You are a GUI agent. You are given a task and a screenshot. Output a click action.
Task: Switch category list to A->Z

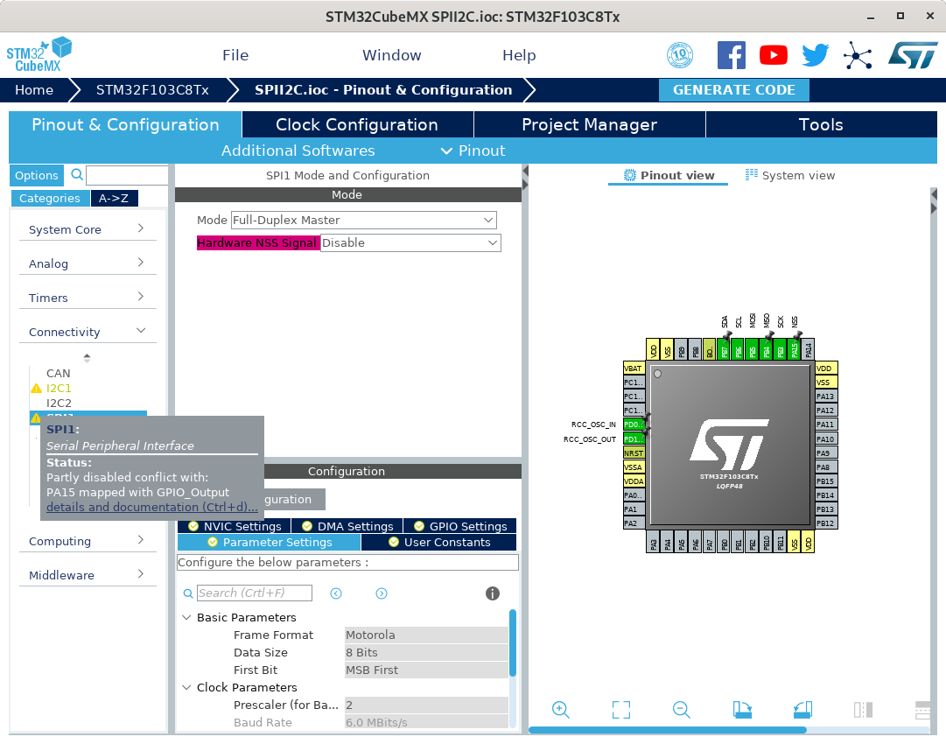coord(114,198)
